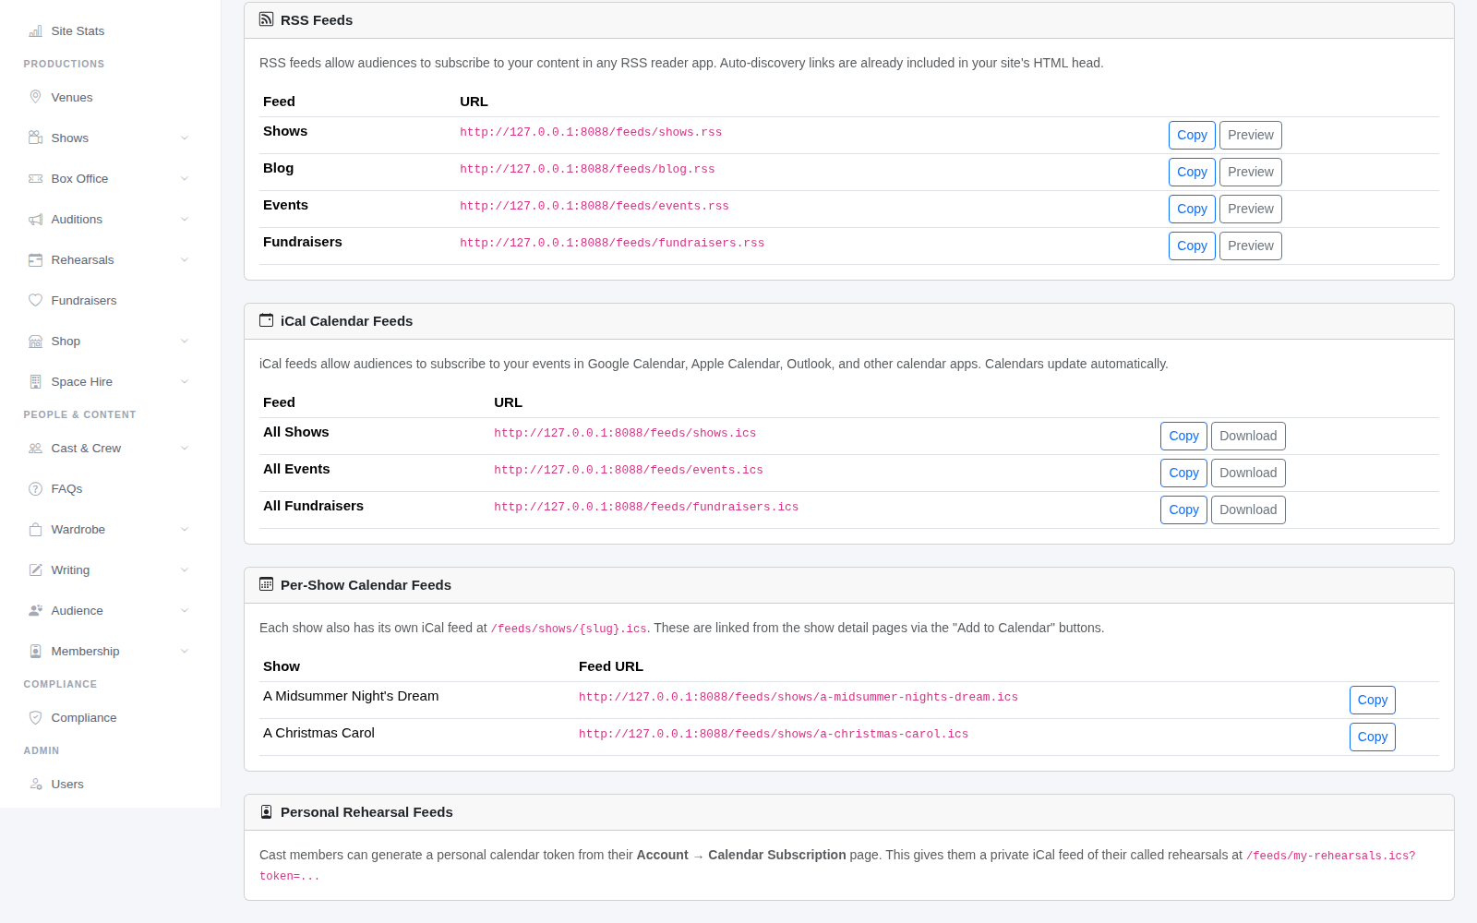Expand the Shows submenu chevron

185,138
